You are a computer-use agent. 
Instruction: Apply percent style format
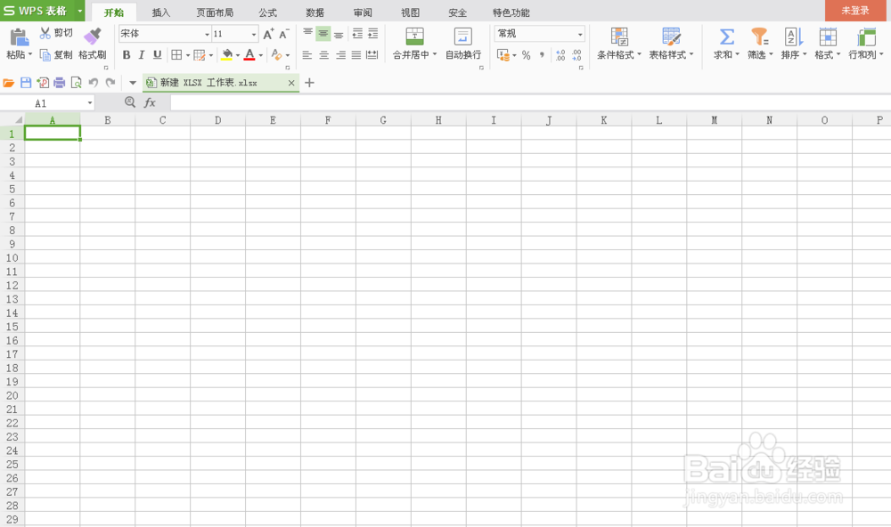pos(527,55)
